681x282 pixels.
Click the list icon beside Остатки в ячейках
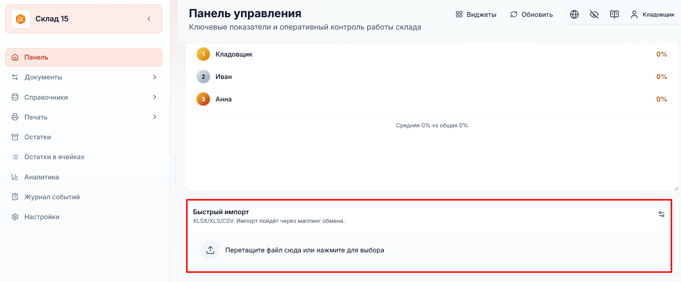[15, 157]
